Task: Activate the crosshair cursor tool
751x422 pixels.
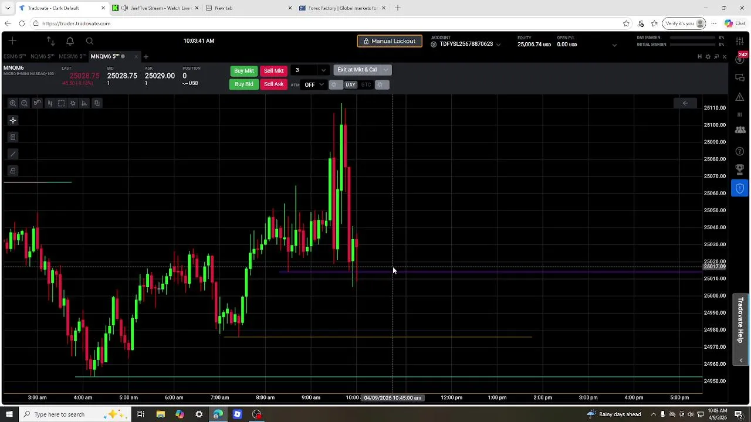Action: click(13, 120)
